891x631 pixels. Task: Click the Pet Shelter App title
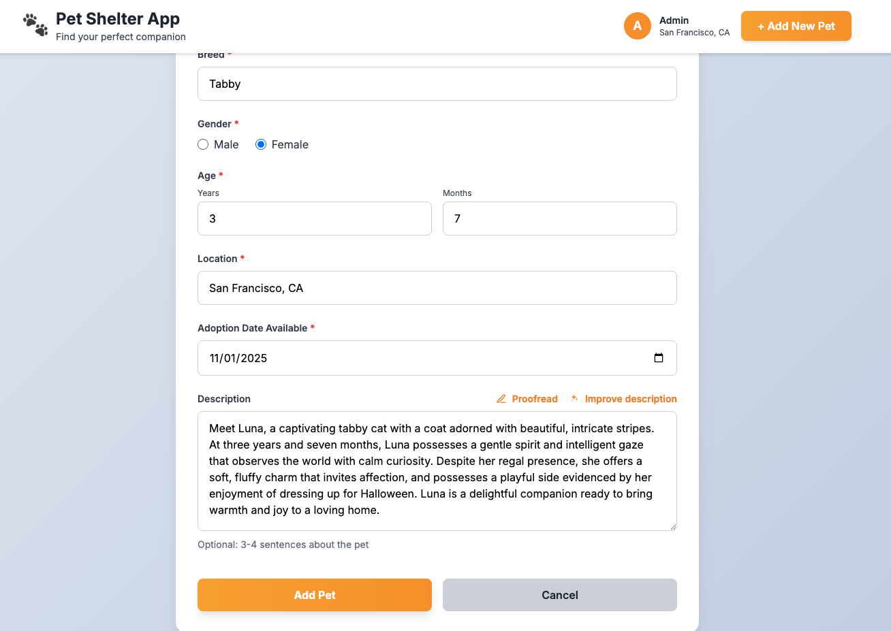118,18
